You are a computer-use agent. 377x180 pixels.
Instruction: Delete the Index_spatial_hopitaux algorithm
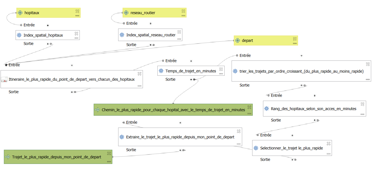[x=77, y=34]
